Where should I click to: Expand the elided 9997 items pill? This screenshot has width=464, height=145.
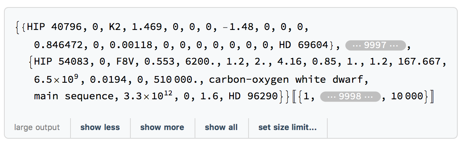point(375,45)
